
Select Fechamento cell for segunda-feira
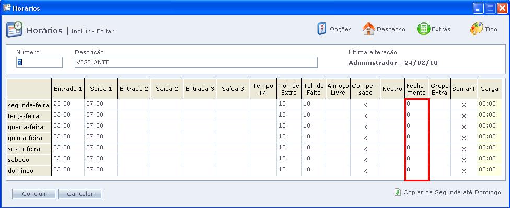416,105
